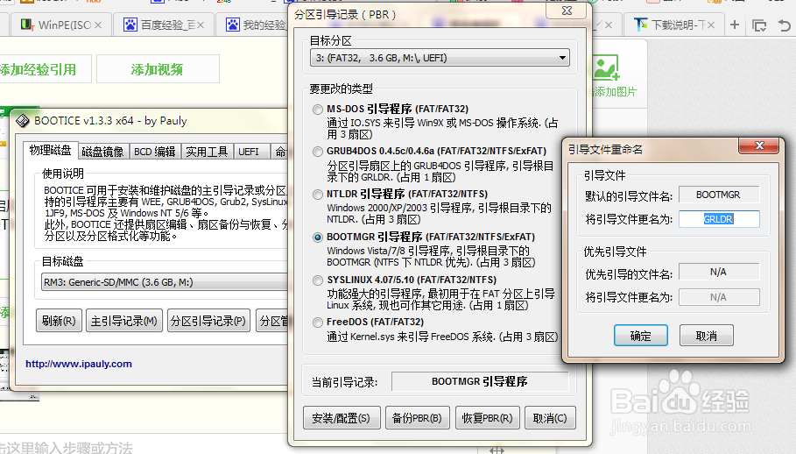Switch to 磁盘镜像 tab

[x=102, y=152]
